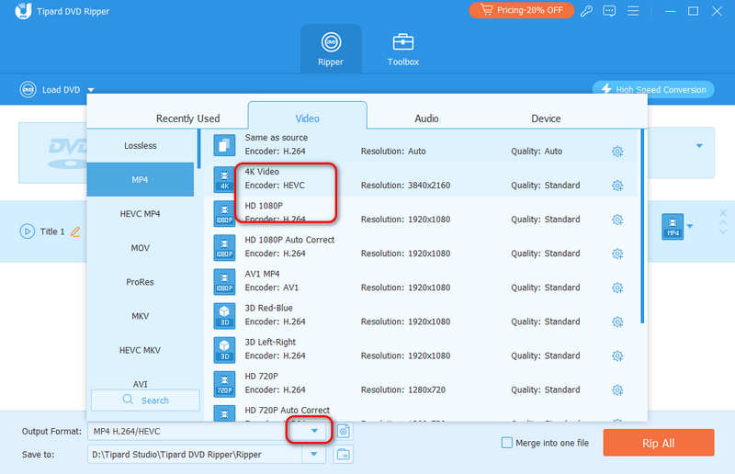Image resolution: width=735 pixels, height=474 pixels.
Task: Select the MKV format category
Action: click(x=141, y=316)
